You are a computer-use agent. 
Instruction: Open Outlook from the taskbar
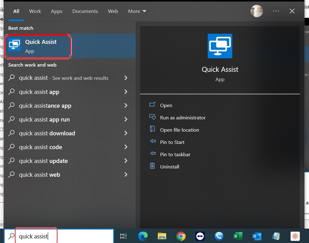click(257, 236)
